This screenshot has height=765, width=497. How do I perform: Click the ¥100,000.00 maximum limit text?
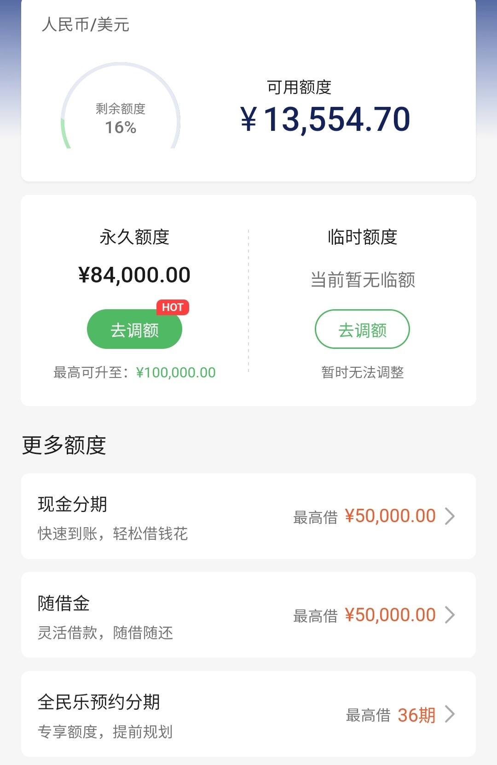(x=176, y=372)
